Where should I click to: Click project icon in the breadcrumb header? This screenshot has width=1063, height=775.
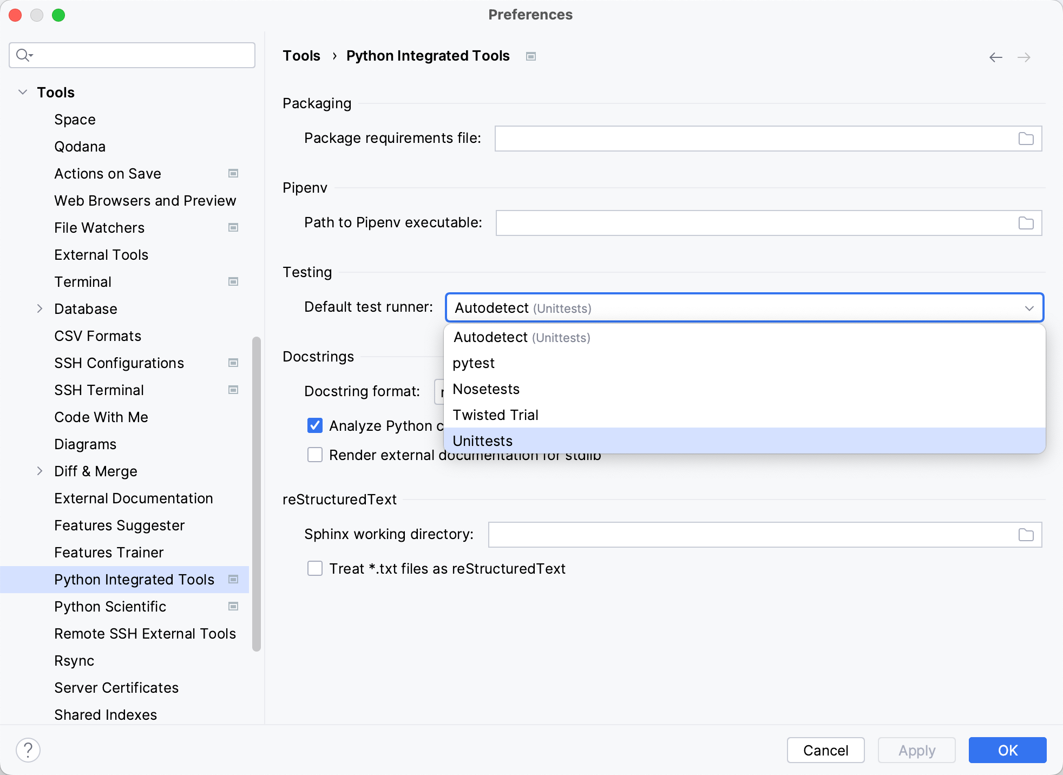[x=531, y=56]
